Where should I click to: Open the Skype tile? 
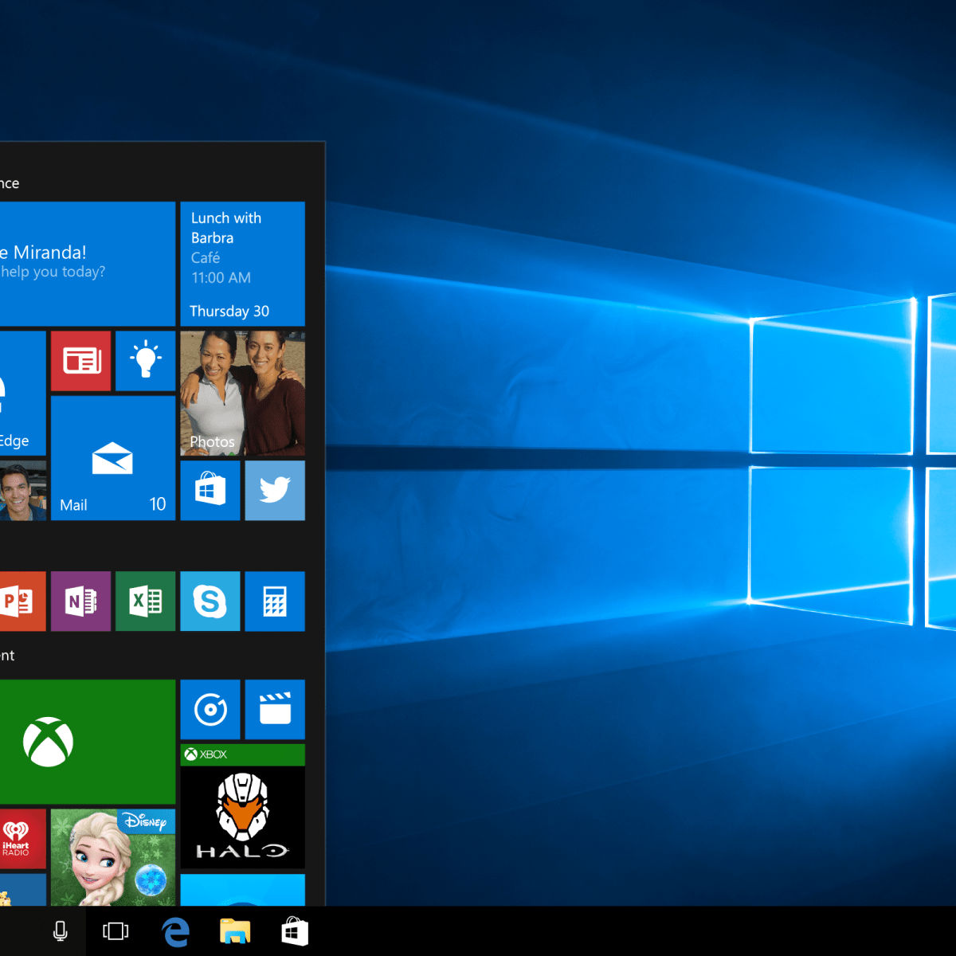pyautogui.click(x=210, y=601)
